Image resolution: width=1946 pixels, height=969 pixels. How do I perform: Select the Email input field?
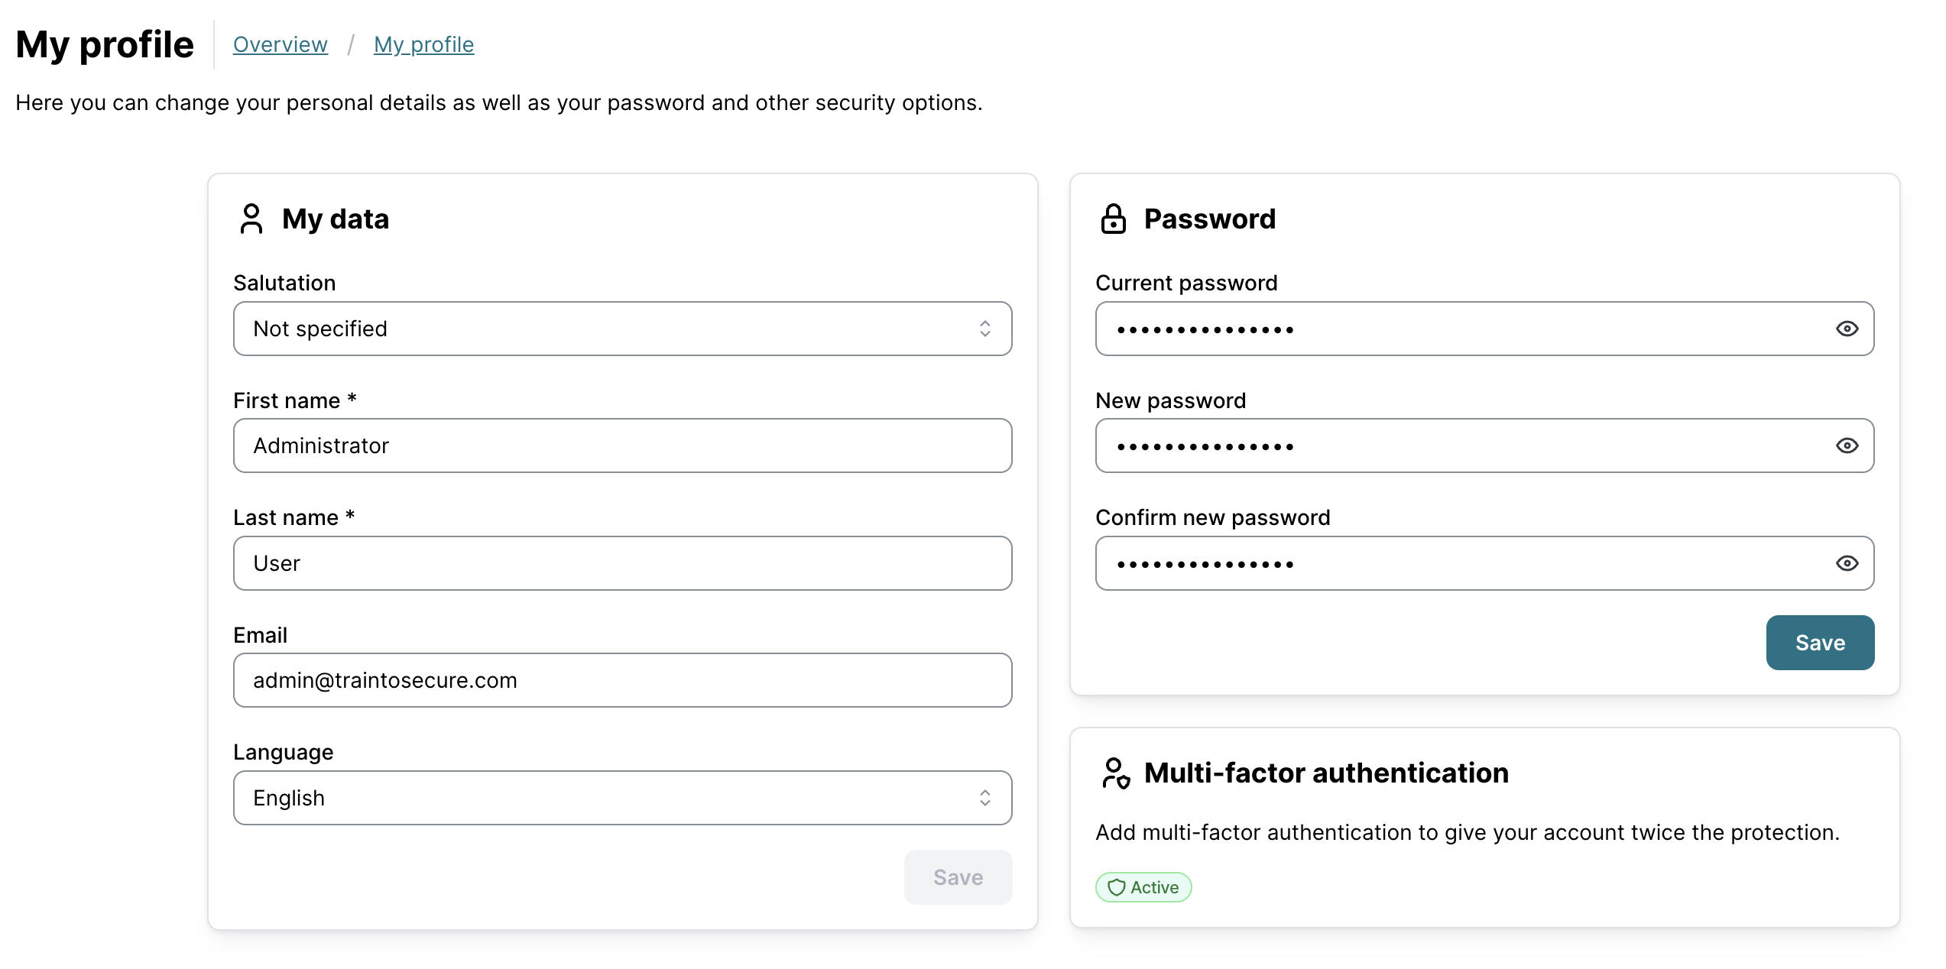[x=622, y=680]
